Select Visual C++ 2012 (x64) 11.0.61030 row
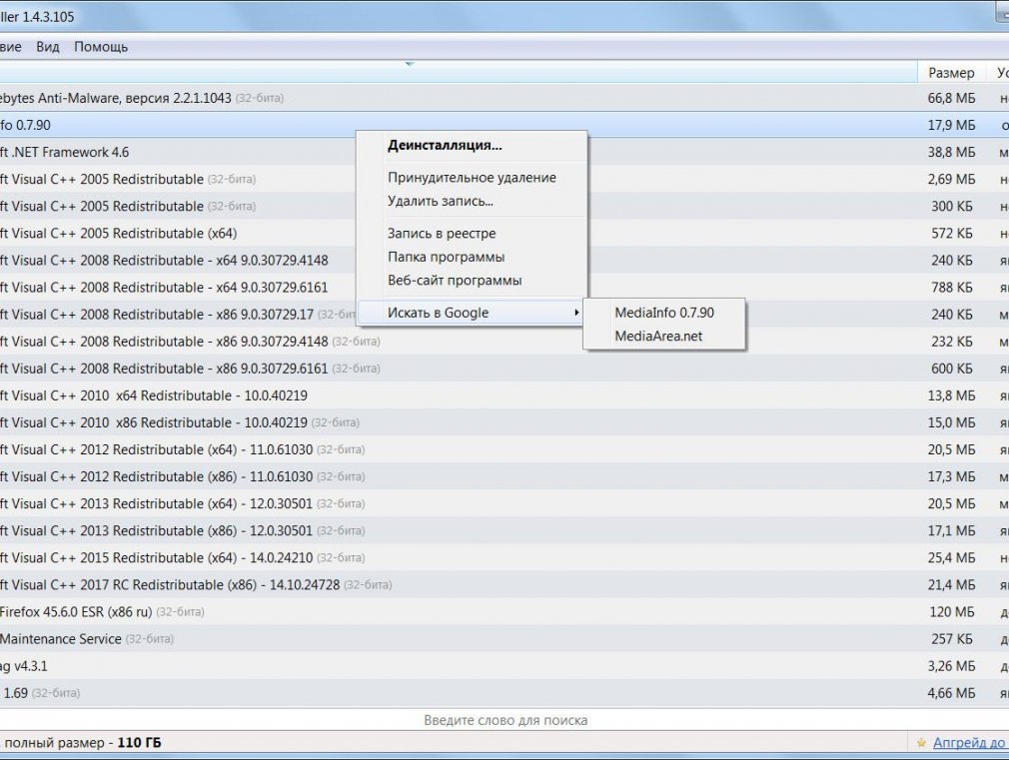Image resolution: width=1009 pixels, height=760 pixels. pyautogui.click(x=504, y=449)
